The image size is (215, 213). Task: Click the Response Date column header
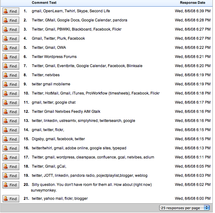(x=193, y=3)
